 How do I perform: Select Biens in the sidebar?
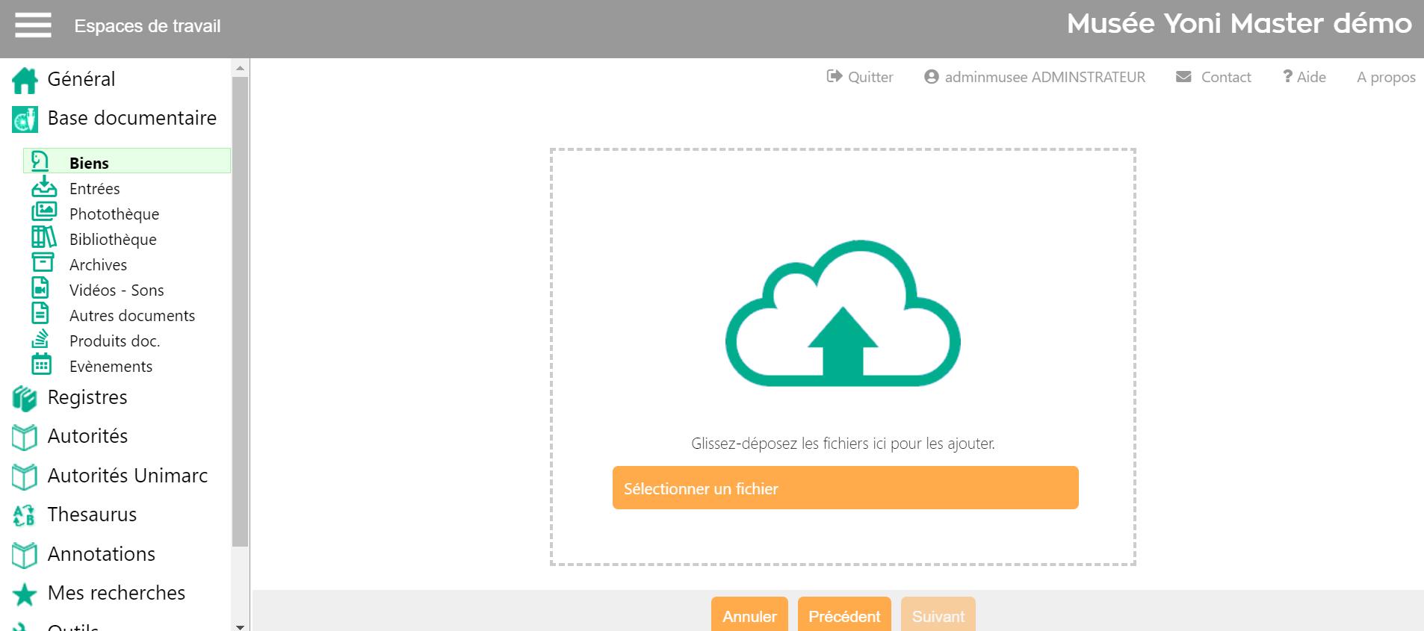tap(89, 163)
